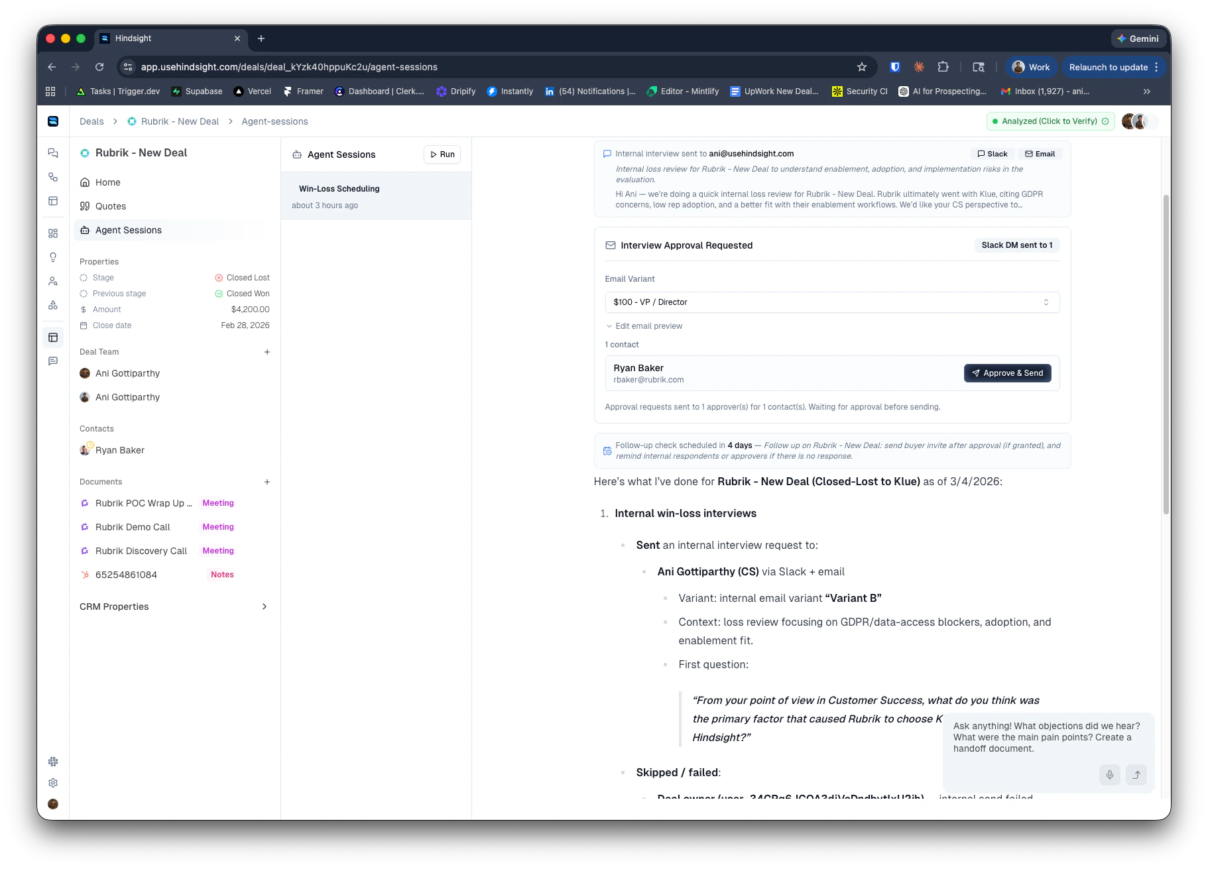
Task: Click the Closed Won previous stage value
Action: point(242,294)
